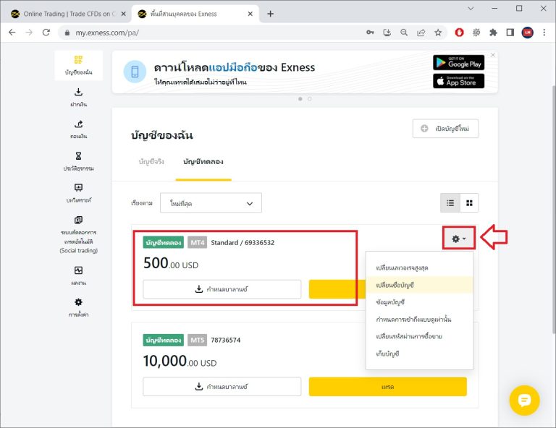Open the performance (ผลงาน) chart icon
This screenshot has height=428, width=556.
pyautogui.click(x=78, y=270)
